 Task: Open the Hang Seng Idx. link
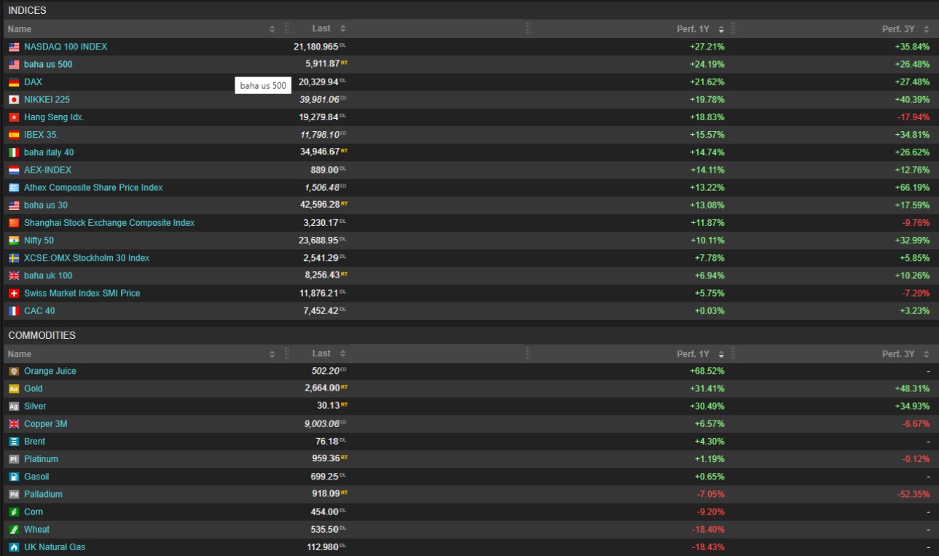pos(54,117)
